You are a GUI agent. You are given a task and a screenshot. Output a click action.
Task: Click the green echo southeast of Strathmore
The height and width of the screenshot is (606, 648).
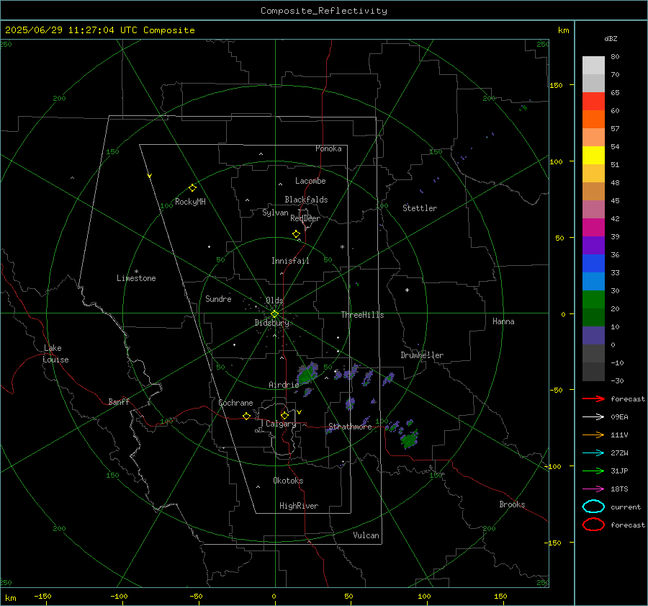coord(409,439)
